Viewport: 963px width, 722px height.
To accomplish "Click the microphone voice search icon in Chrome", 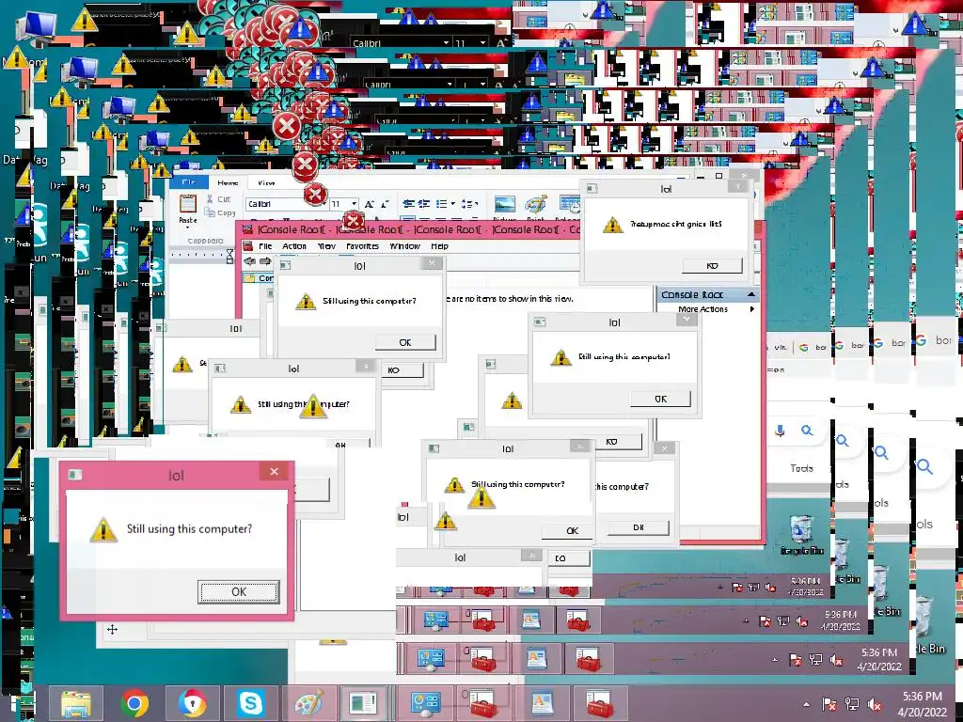I will click(x=780, y=431).
